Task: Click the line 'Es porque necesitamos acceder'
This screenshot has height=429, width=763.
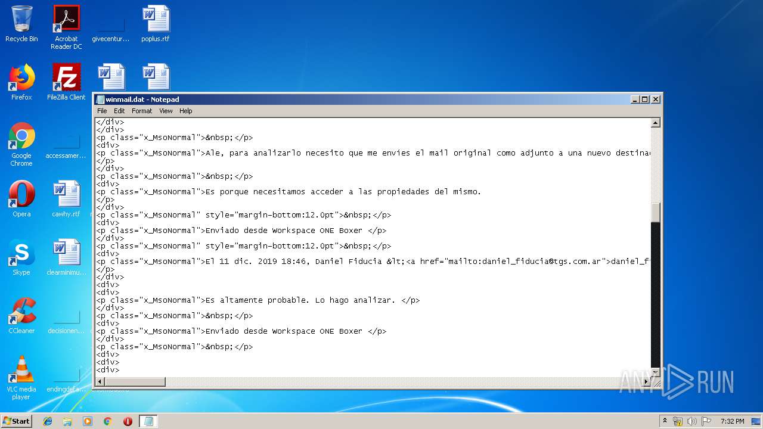Action: point(289,192)
